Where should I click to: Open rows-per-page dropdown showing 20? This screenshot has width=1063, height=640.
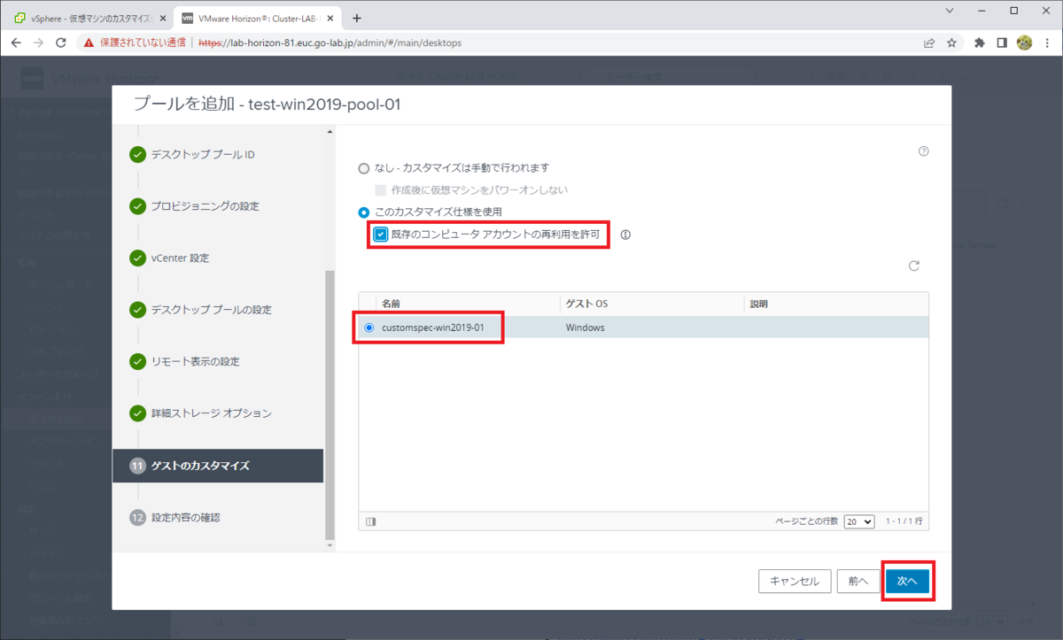(x=858, y=522)
